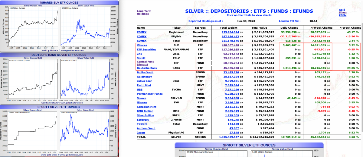This screenshot has height=157, width=363.
Task: Open the TOCOM link
Action: 142,124
